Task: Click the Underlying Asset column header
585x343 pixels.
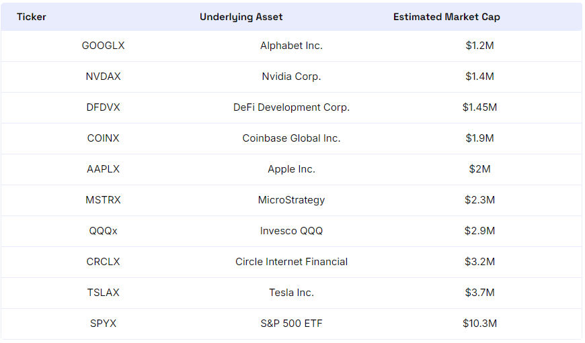Action: point(241,17)
